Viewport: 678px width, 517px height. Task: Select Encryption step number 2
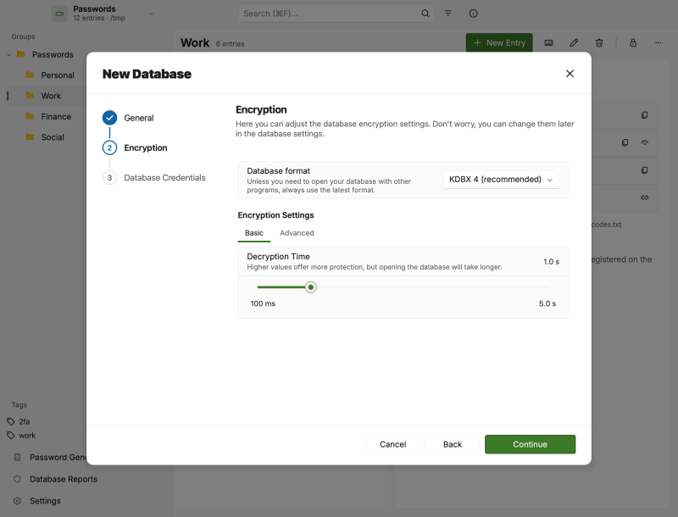(110, 147)
